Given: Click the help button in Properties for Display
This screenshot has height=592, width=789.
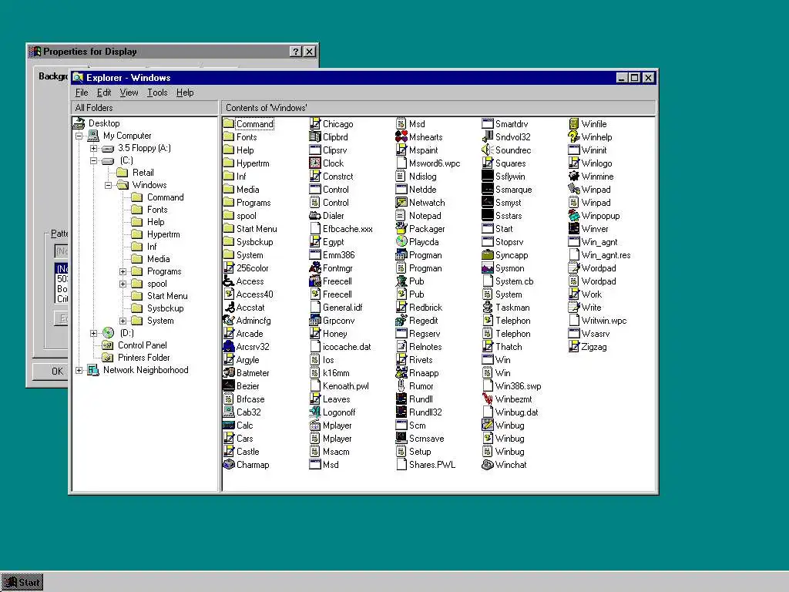Looking at the screenshot, I should pyautogui.click(x=295, y=52).
